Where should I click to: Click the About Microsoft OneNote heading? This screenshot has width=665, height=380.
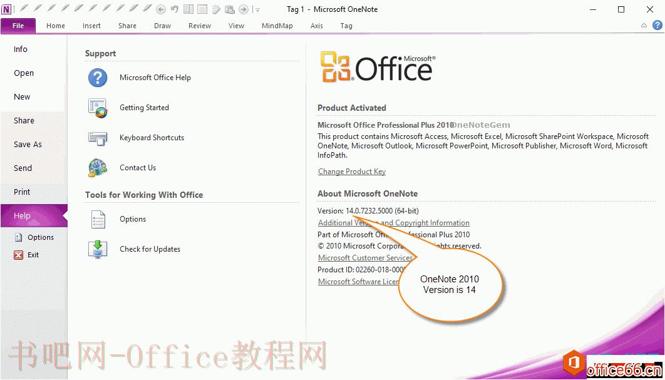tap(368, 194)
